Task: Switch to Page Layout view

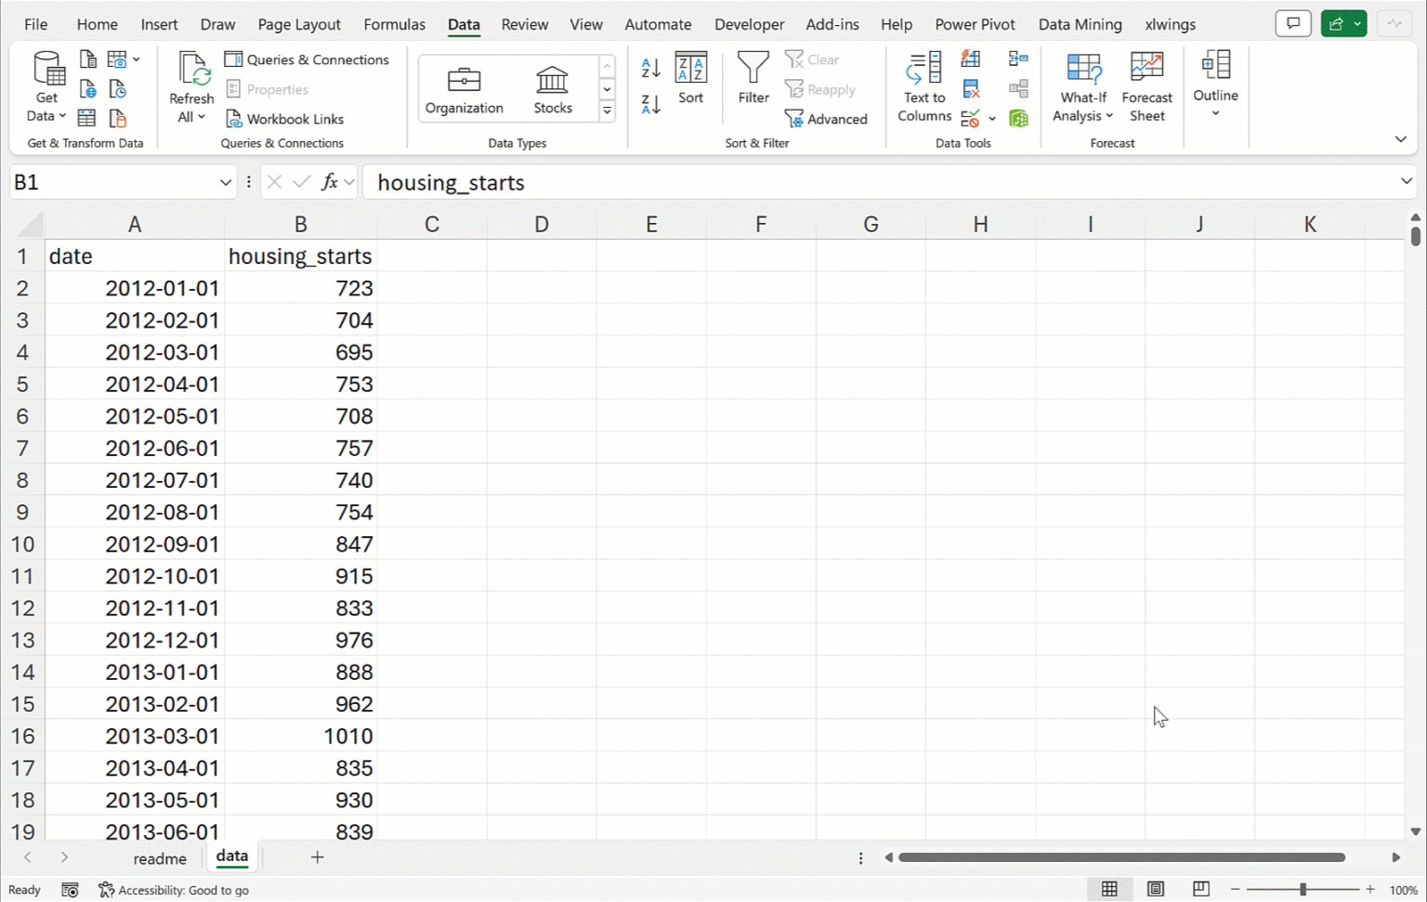Action: coord(1155,889)
